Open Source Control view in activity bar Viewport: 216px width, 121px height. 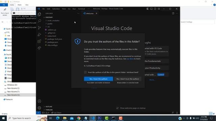pos(39,28)
